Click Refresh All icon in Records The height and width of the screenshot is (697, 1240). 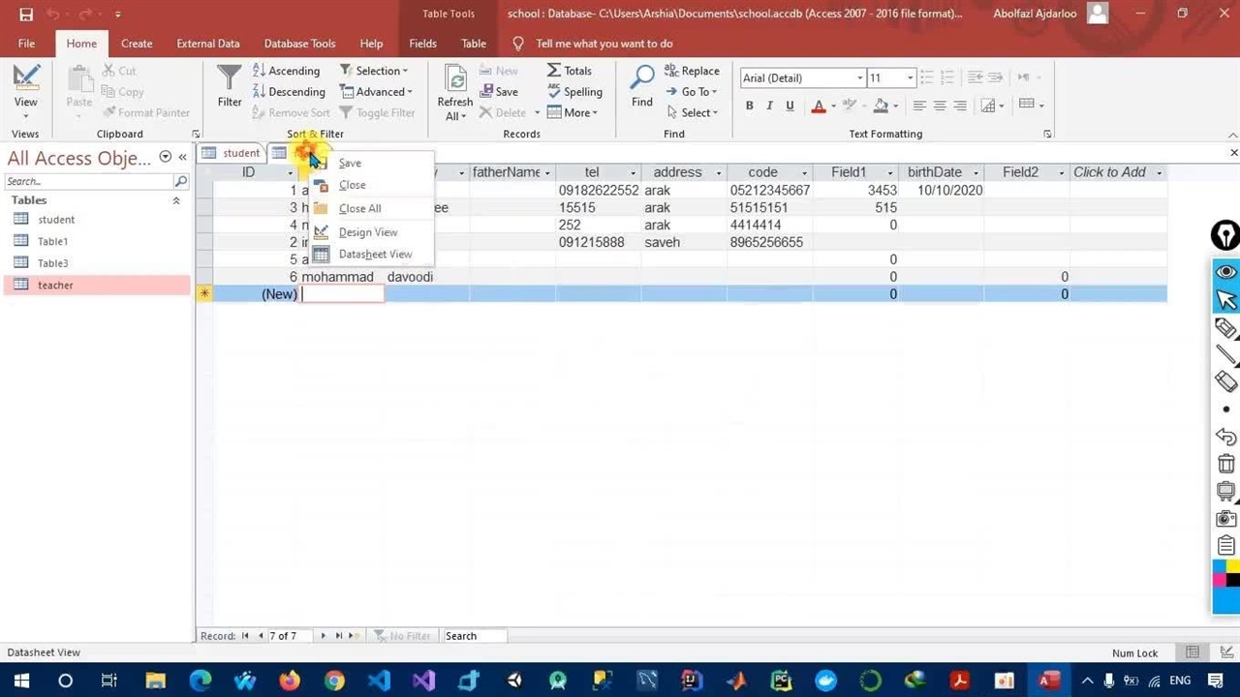454,81
